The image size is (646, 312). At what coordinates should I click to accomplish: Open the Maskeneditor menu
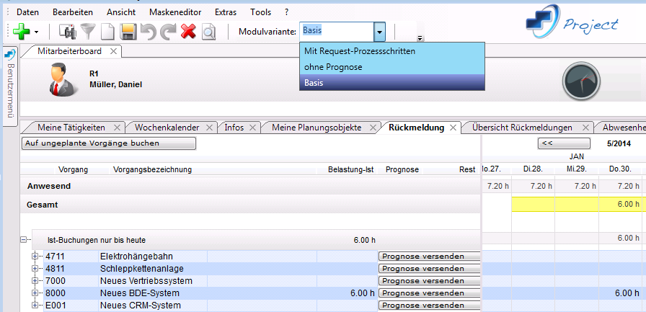[x=175, y=12]
